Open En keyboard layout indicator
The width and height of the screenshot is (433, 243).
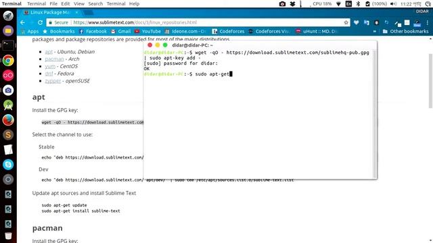pyautogui.click(x=349, y=4)
